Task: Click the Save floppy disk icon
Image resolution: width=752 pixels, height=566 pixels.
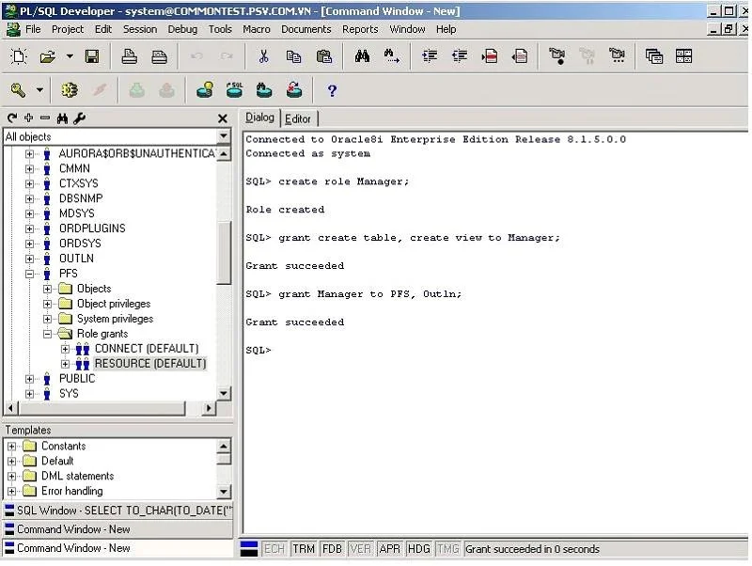Action: pos(92,56)
